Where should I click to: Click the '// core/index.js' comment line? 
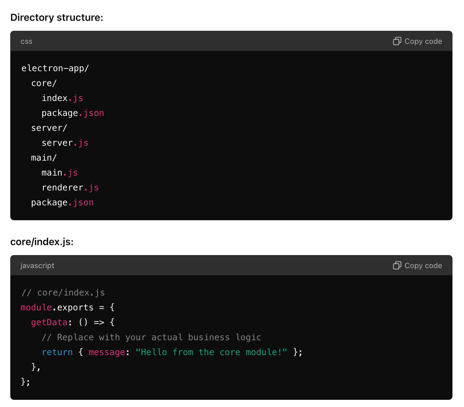click(63, 293)
